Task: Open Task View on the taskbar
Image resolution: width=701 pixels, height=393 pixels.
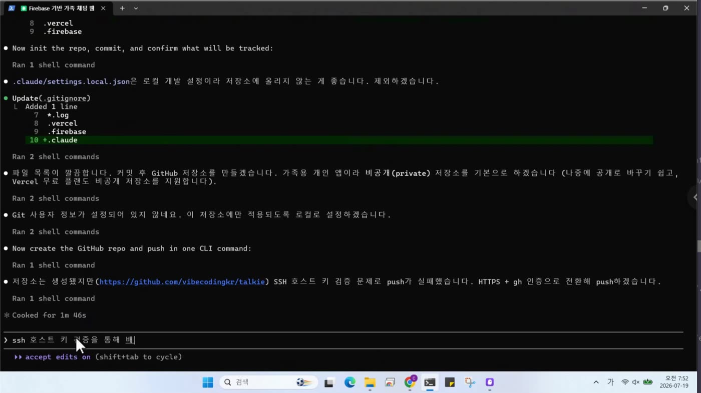Action: point(329,382)
